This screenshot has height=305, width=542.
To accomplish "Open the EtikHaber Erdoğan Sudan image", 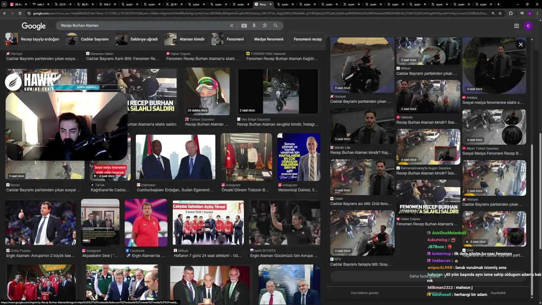I will (x=176, y=158).
